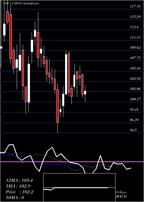Screen dimensions: 144x202
Task: Click the Live MACD inset chart box
Action: (x=79, y=188)
